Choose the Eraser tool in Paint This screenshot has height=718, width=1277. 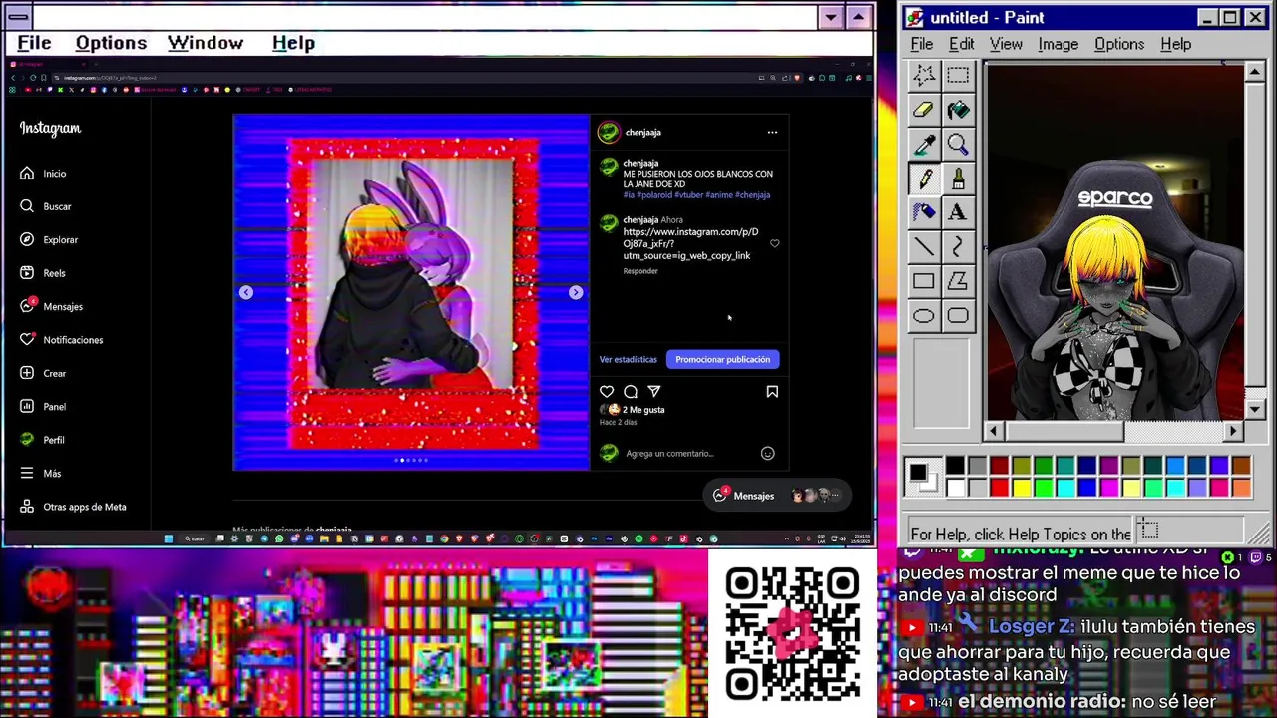[x=924, y=110]
